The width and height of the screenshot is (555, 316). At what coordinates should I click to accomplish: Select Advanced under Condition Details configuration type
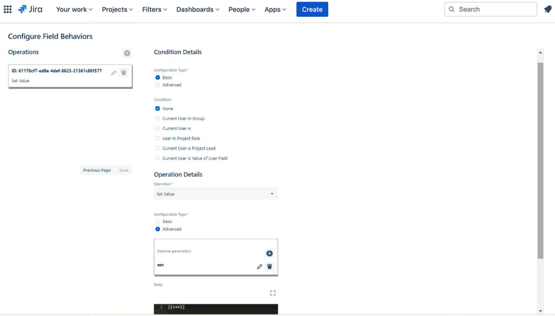click(158, 85)
